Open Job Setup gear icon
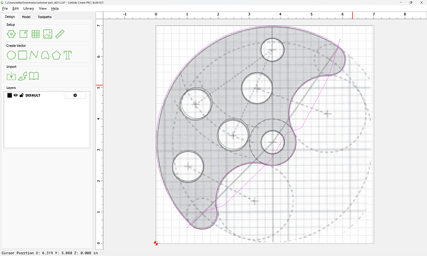427x256 pixels. pos(11,34)
